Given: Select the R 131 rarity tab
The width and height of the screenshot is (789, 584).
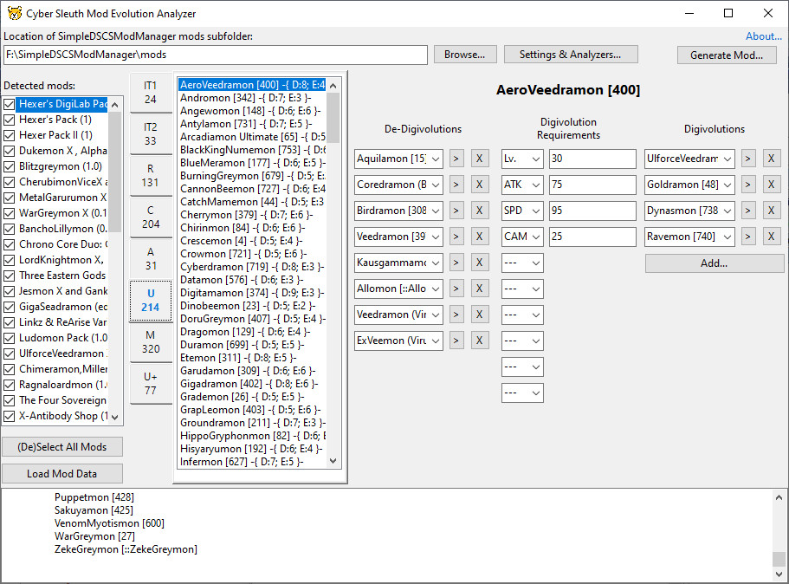Looking at the screenshot, I should (x=152, y=172).
